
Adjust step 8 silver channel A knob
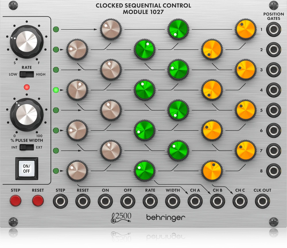coord(77,171)
